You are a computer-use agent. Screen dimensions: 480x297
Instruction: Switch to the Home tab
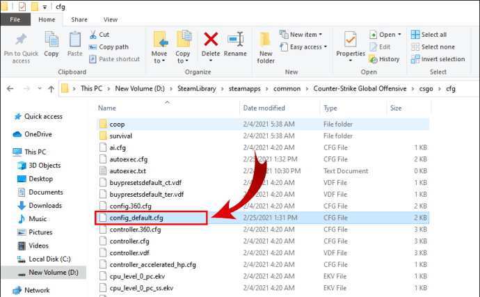tap(47, 19)
